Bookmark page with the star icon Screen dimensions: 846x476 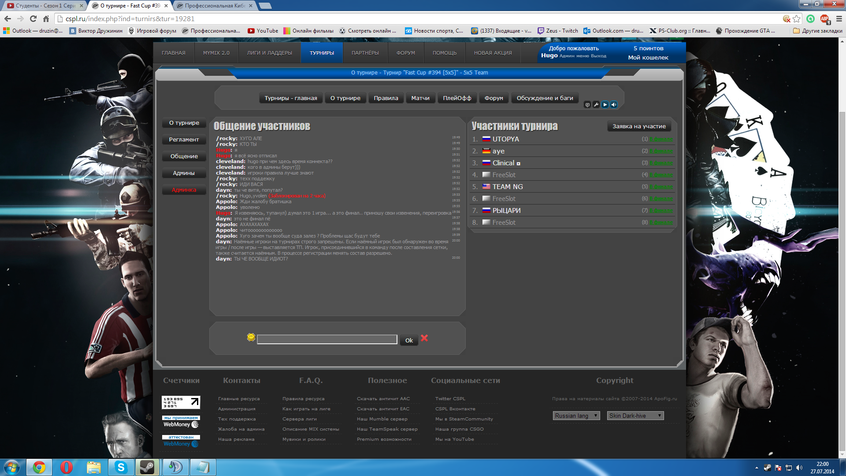tap(797, 19)
